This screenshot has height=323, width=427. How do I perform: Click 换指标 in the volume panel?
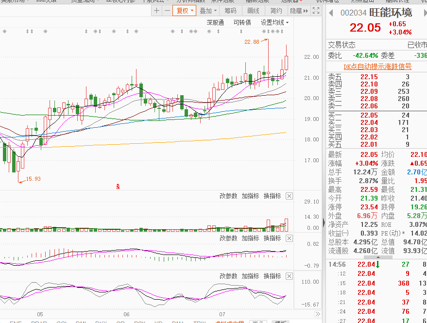[273, 196]
